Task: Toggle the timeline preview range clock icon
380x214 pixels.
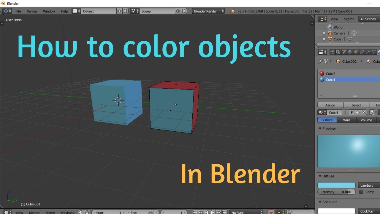Action: point(81,212)
